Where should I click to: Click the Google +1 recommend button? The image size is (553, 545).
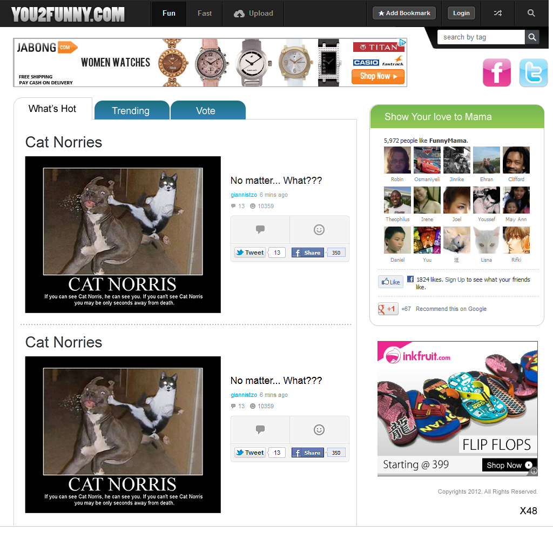point(388,309)
